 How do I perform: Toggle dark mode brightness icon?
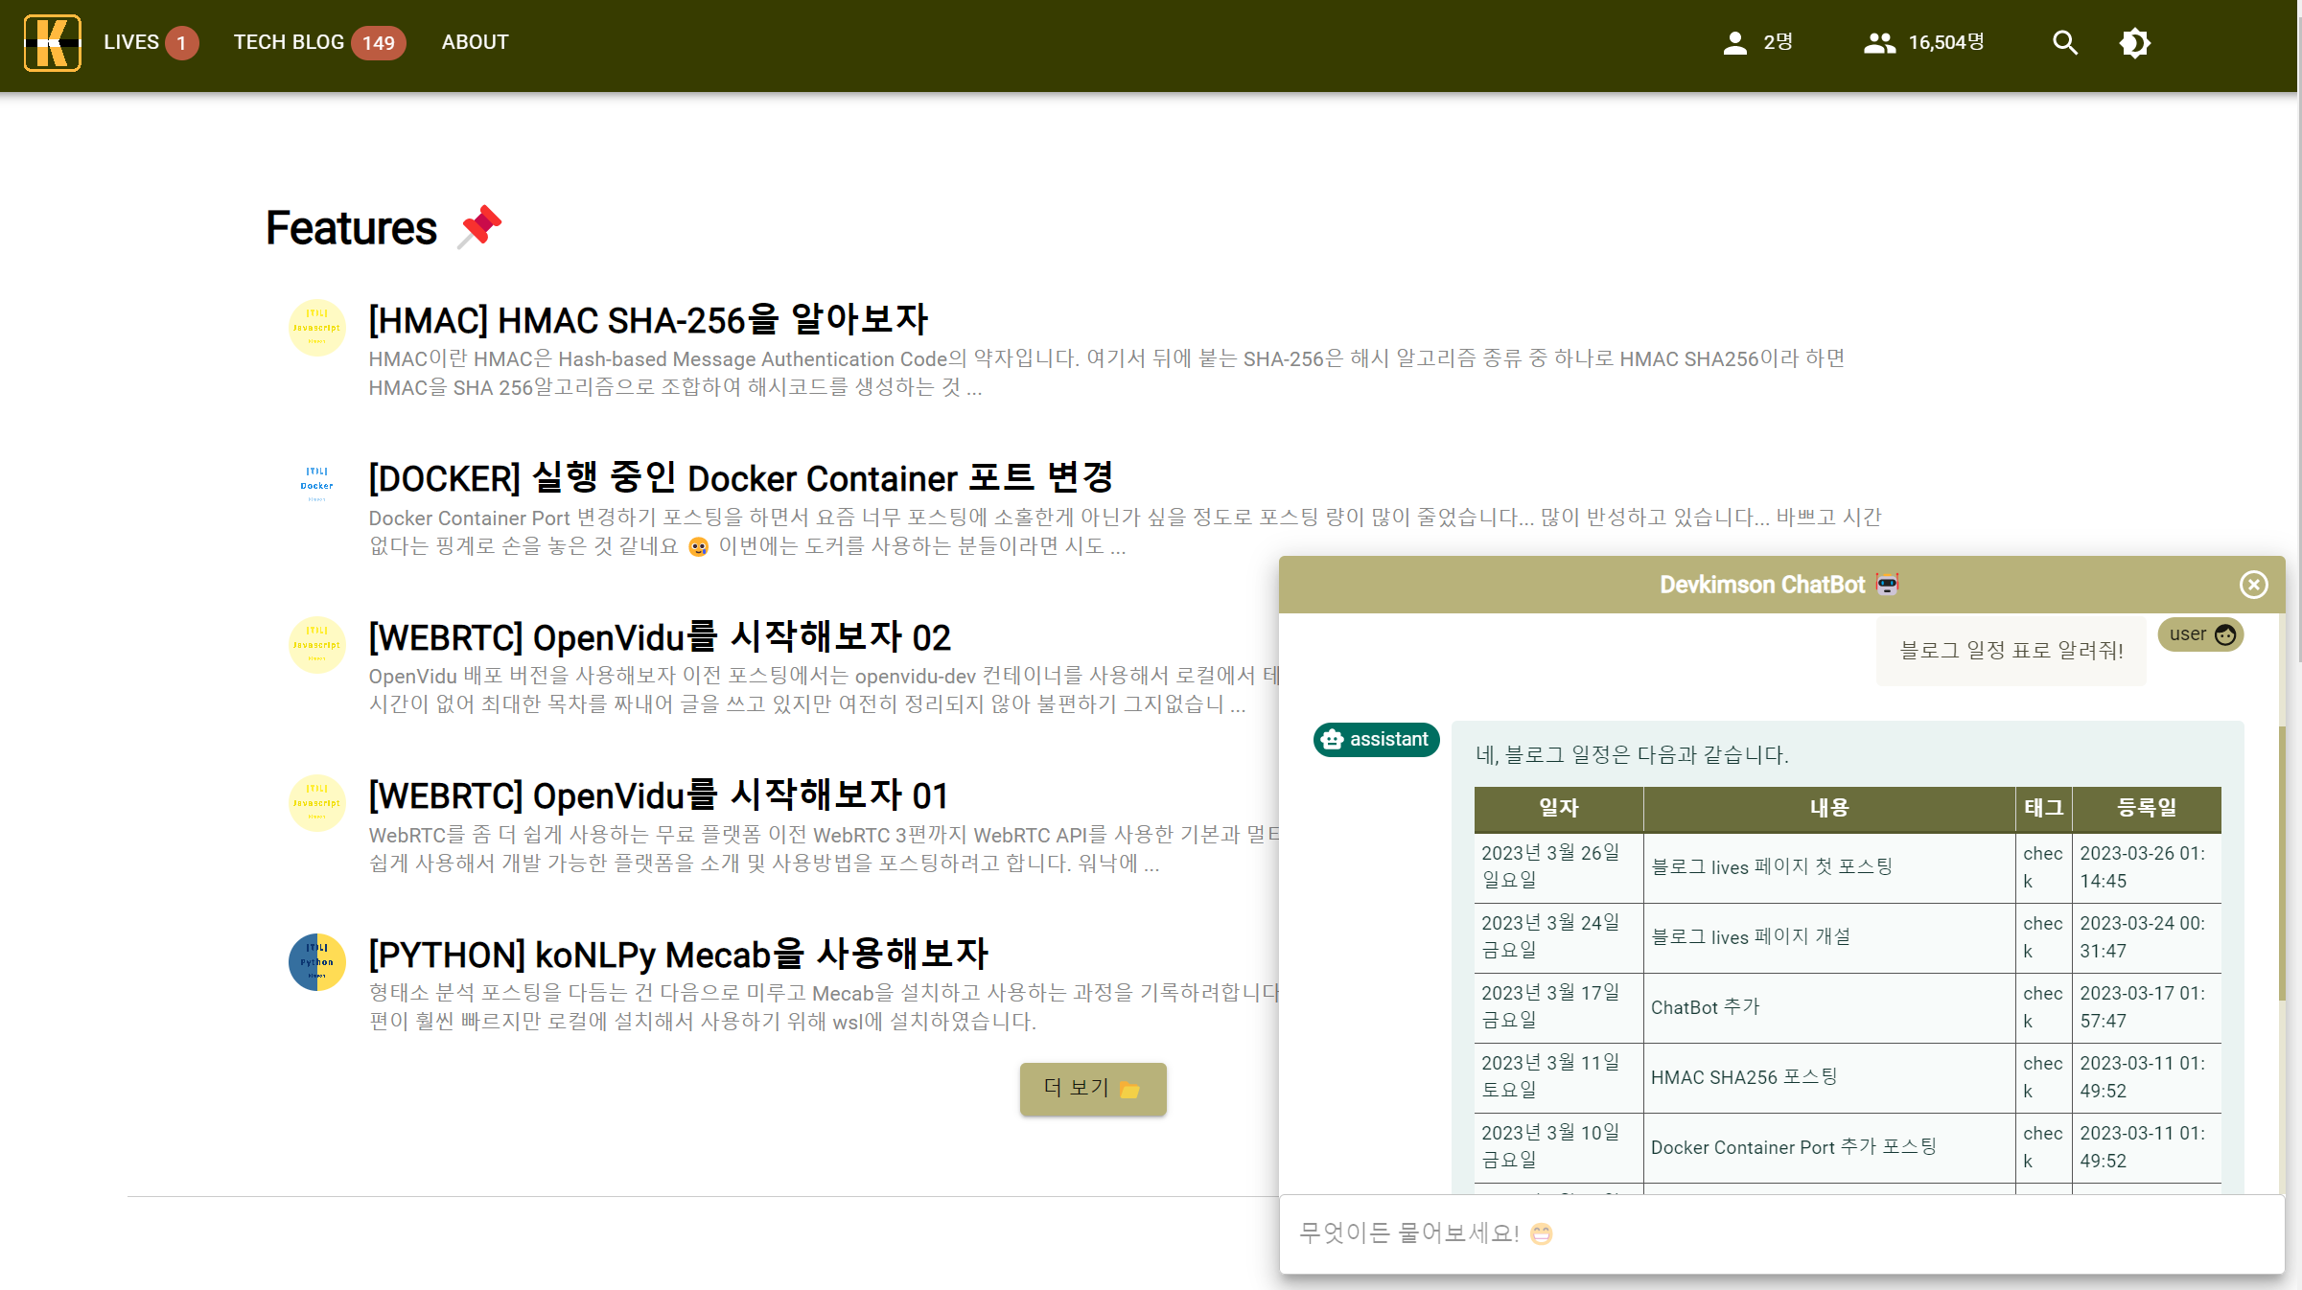pyautogui.click(x=2134, y=42)
